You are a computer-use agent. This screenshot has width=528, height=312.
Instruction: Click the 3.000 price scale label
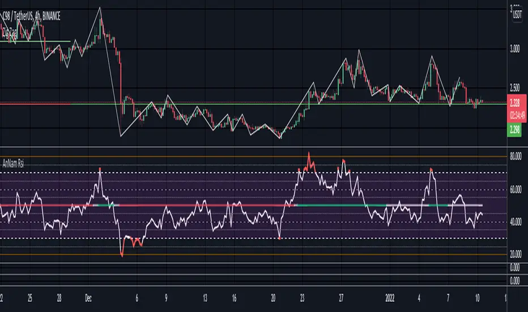click(x=514, y=49)
